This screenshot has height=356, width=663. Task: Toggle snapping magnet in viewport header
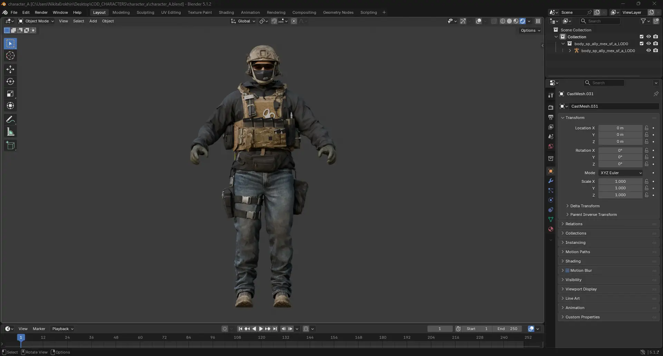click(274, 21)
